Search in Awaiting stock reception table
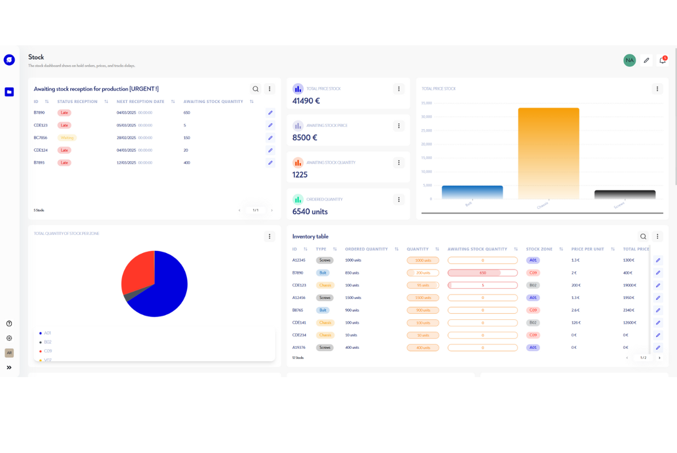The width and height of the screenshot is (677, 453). click(x=255, y=89)
